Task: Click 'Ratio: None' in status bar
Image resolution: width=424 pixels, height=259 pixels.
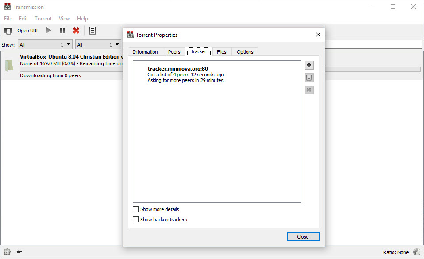Action: [396, 252]
